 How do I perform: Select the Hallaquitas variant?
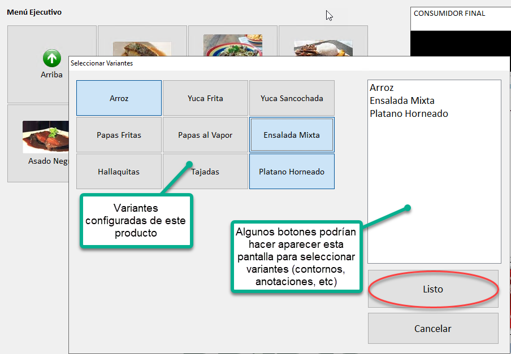(119, 171)
